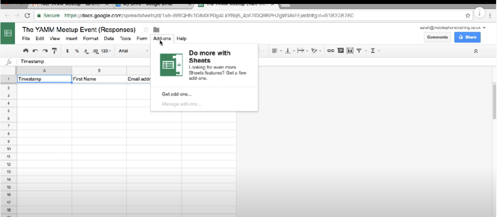Screen dimensions: 497x217
Task: Click the browser back arrow
Action: coord(7,15)
